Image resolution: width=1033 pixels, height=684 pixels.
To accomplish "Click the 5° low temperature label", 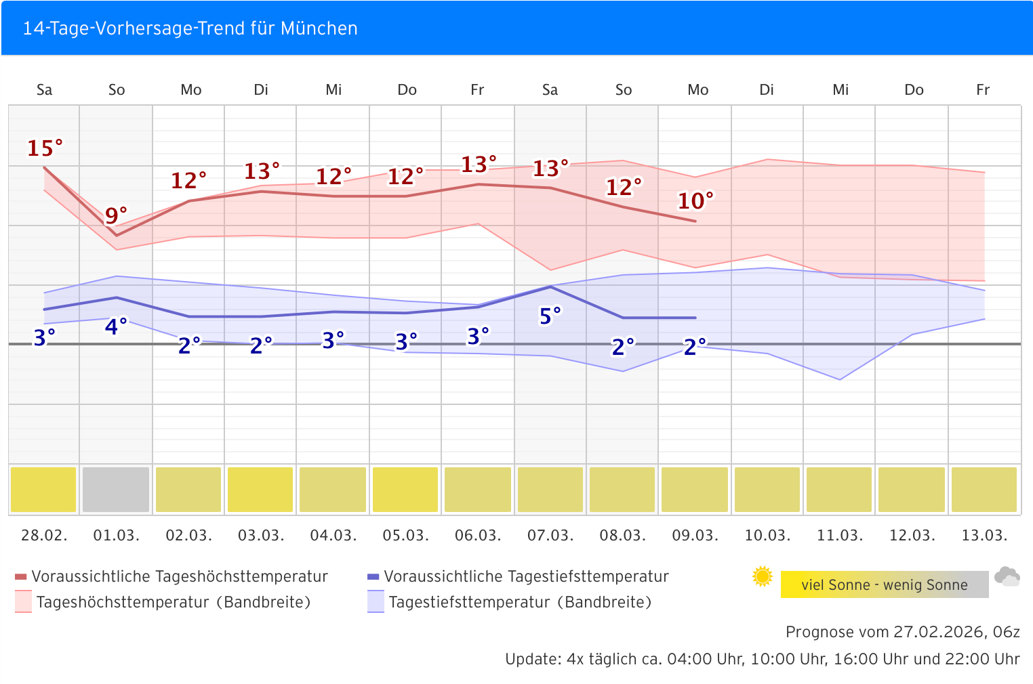I will pos(550,316).
